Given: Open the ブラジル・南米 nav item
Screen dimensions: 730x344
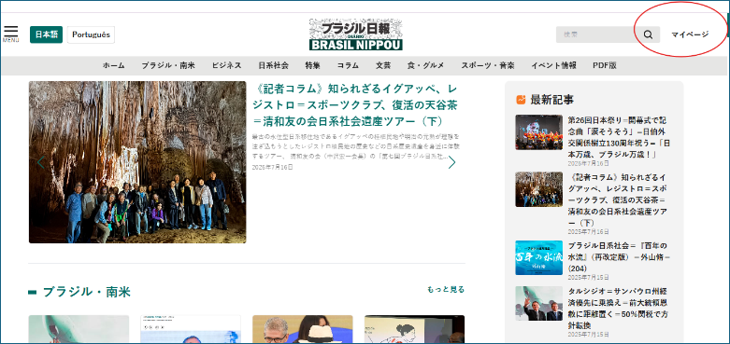Looking at the screenshot, I should click(x=168, y=65).
